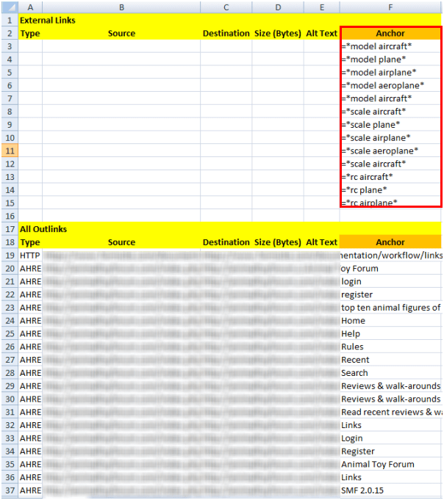Select the '=*model plane*' cell
444x500 pixels.
point(390,59)
